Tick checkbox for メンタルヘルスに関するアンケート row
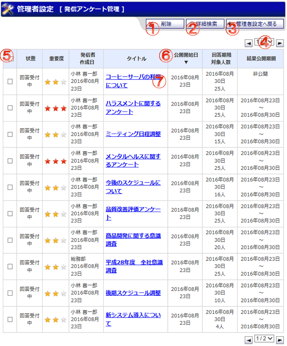 click(10, 161)
